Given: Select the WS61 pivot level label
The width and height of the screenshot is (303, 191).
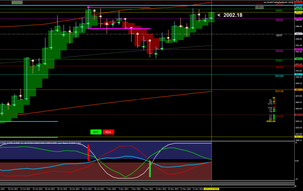Looking at the screenshot, I should 279,61.
